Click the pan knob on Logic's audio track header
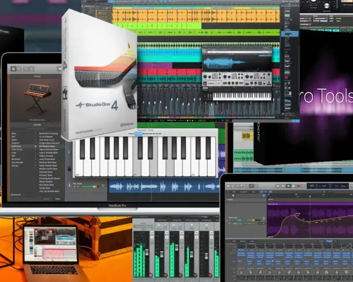The image size is (353, 282). 264,219
